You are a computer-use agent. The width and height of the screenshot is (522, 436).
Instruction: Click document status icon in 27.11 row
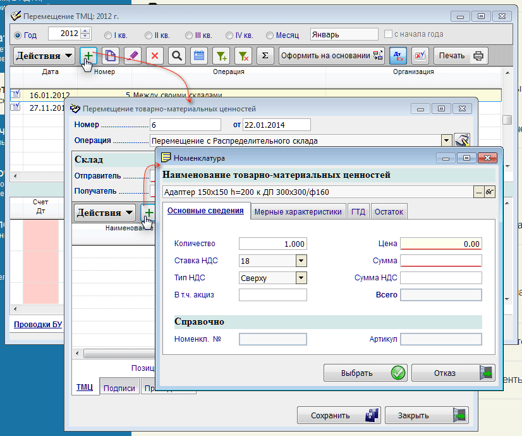point(16,108)
